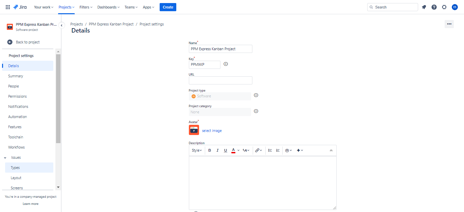Open the Projects menu
The height and width of the screenshot is (212, 464).
coord(66,7)
